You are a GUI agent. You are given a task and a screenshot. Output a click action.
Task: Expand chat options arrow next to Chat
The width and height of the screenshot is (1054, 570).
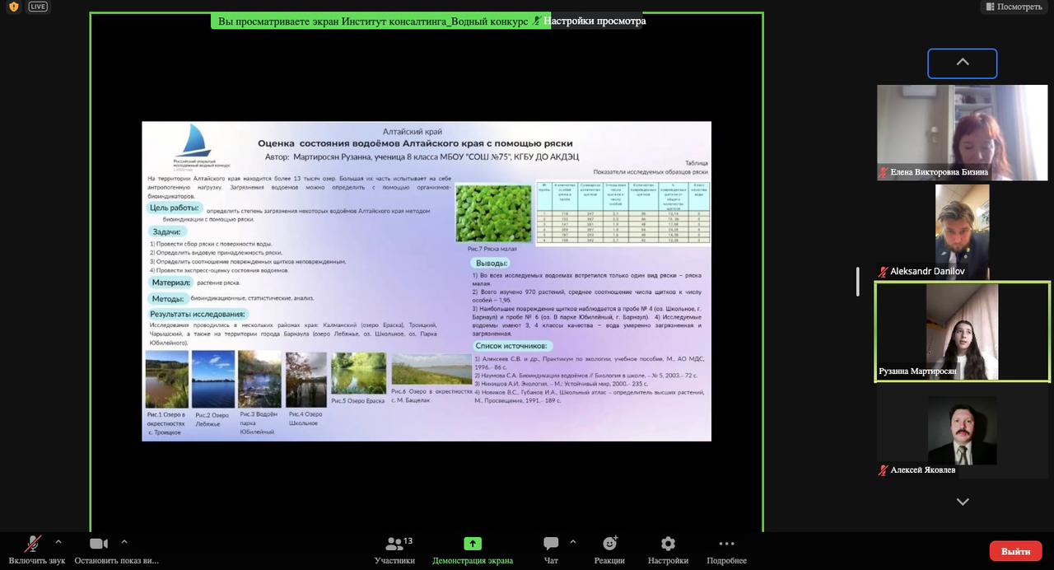(573, 542)
